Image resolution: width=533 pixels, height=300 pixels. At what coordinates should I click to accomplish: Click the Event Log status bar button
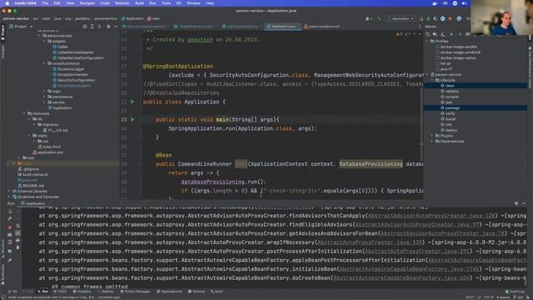point(515,292)
